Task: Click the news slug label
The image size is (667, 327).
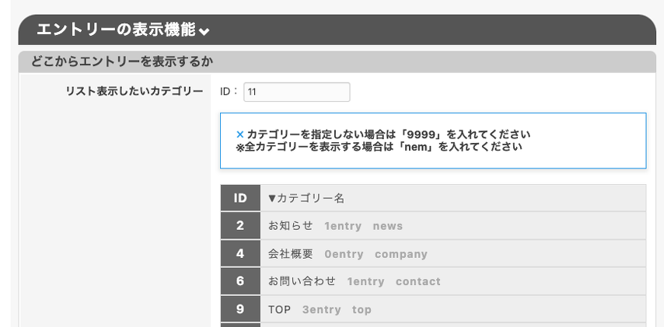Action: tap(387, 226)
